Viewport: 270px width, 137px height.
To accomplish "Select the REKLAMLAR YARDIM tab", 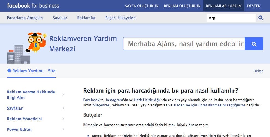I will [224, 6].
